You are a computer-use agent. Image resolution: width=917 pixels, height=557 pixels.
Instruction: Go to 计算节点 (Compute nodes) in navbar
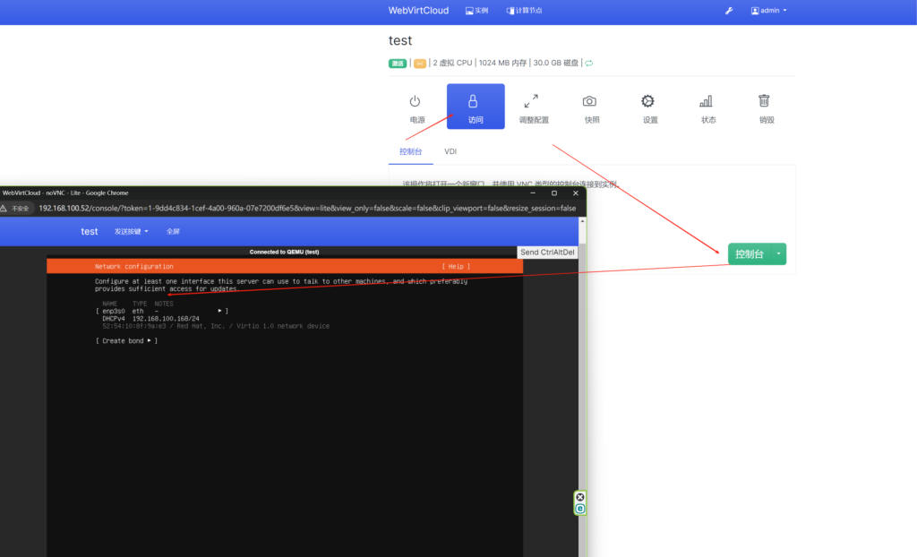tap(524, 11)
